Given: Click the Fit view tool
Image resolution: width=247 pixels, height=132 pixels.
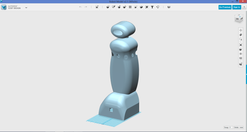Looking at the screenshot, I should click(241, 45).
